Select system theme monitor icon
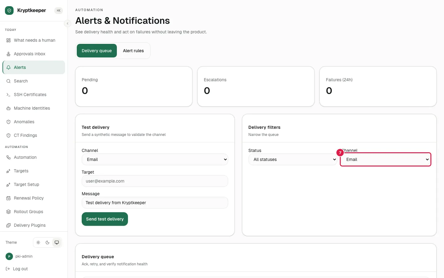This screenshot has width=444, height=278. [x=57, y=242]
